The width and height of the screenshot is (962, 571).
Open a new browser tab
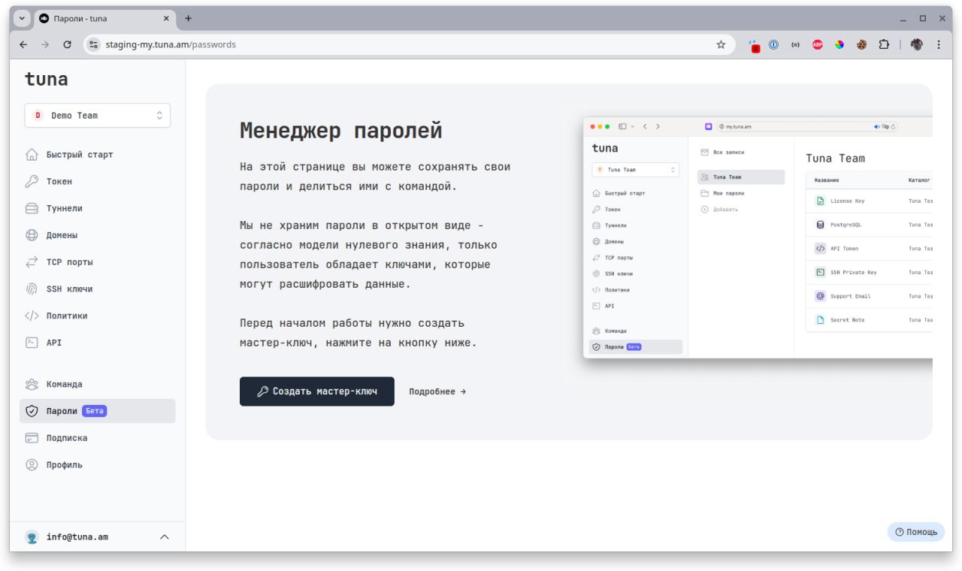[x=188, y=18]
